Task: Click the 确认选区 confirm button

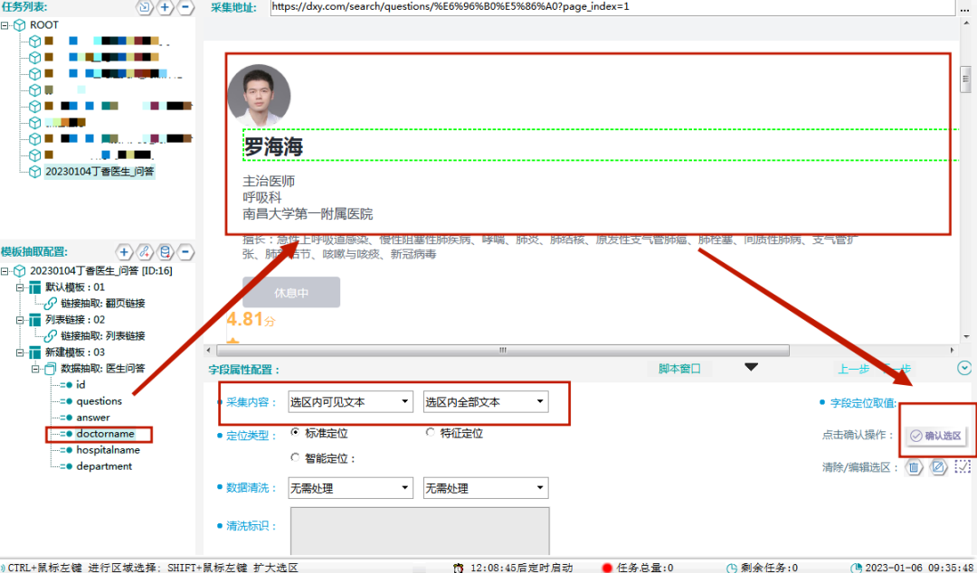Action: click(x=937, y=435)
